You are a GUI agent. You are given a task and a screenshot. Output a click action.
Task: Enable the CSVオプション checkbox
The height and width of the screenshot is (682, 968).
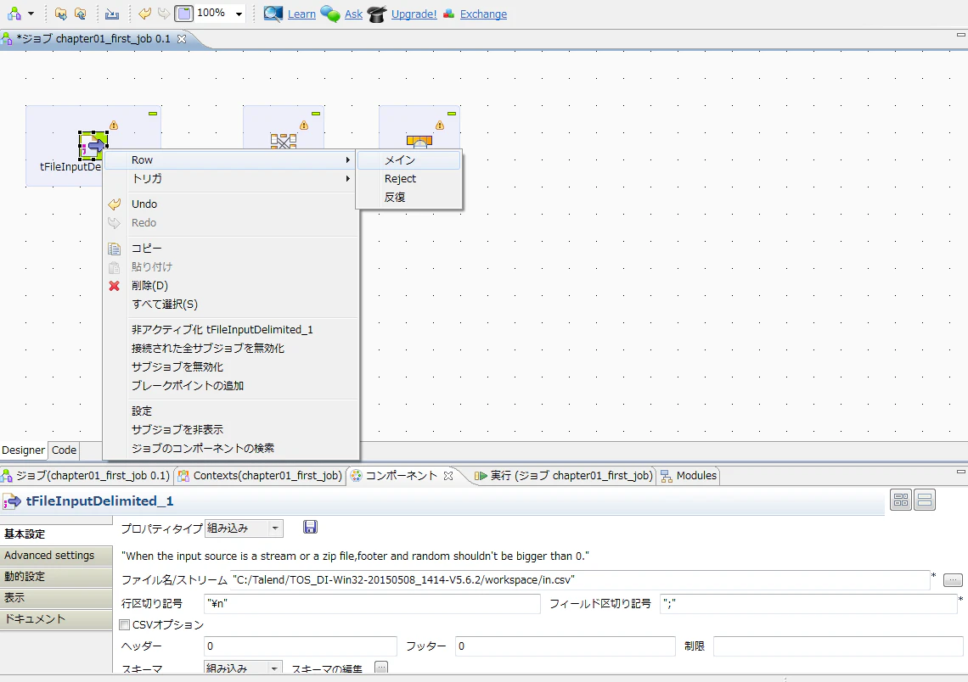(124, 624)
